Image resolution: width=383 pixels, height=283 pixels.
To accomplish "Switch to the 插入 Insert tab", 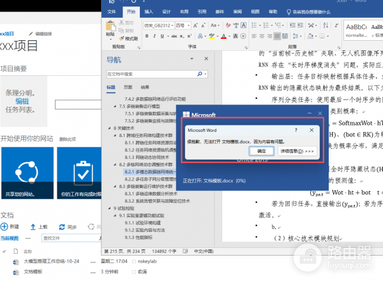I will (149, 11).
